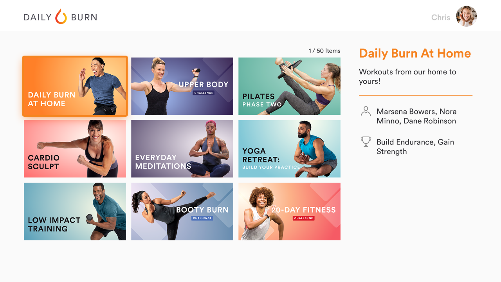The height and width of the screenshot is (282, 501).
Task: Open Chris's profile avatar
Action: [467, 16]
